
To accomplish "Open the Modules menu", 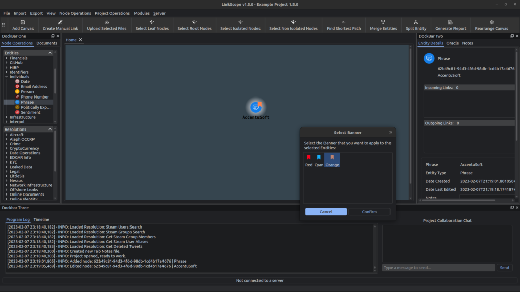I will 142,13.
